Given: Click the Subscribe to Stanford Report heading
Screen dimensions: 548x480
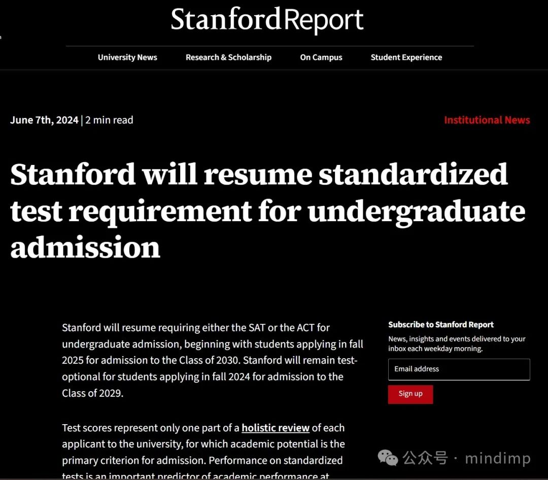Looking at the screenshot, I should 441,324.
